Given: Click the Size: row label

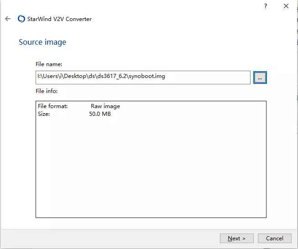Looking at the screenshot, I should (x=44, y=114).
